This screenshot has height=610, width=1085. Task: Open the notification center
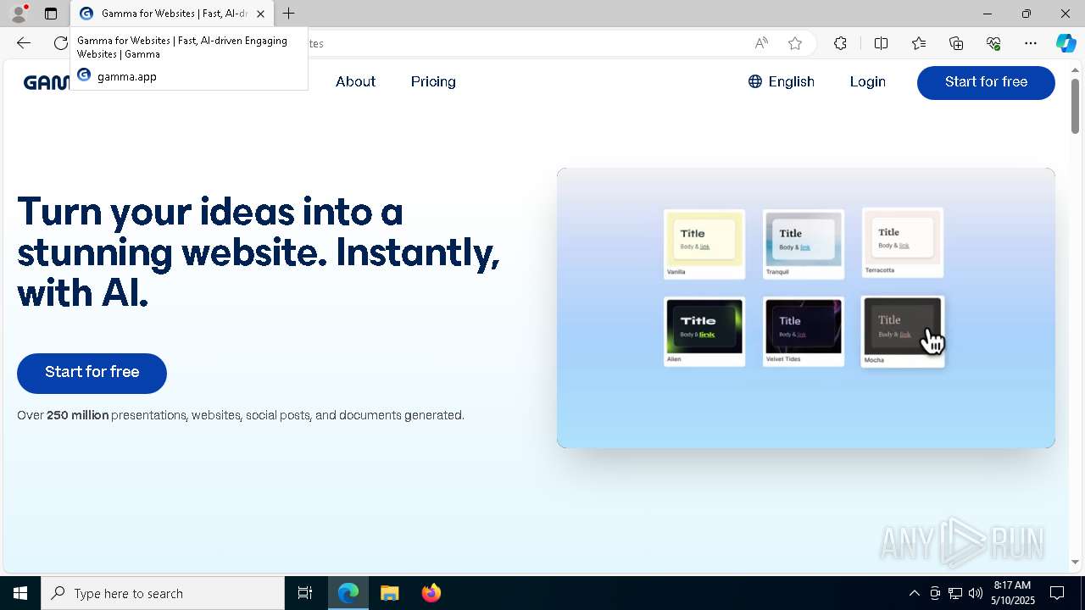pos(1057,593)
